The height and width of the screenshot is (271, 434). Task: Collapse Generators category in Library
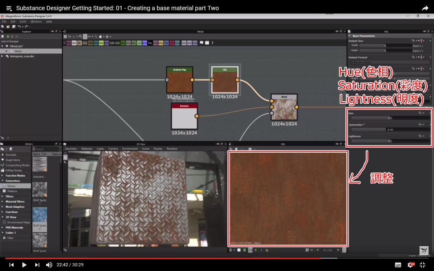(x=3, y=181)
